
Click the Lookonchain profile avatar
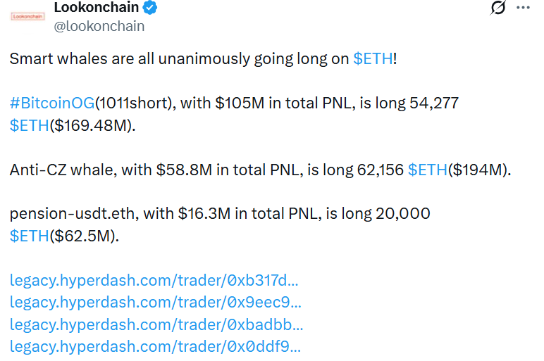(28, 15)
